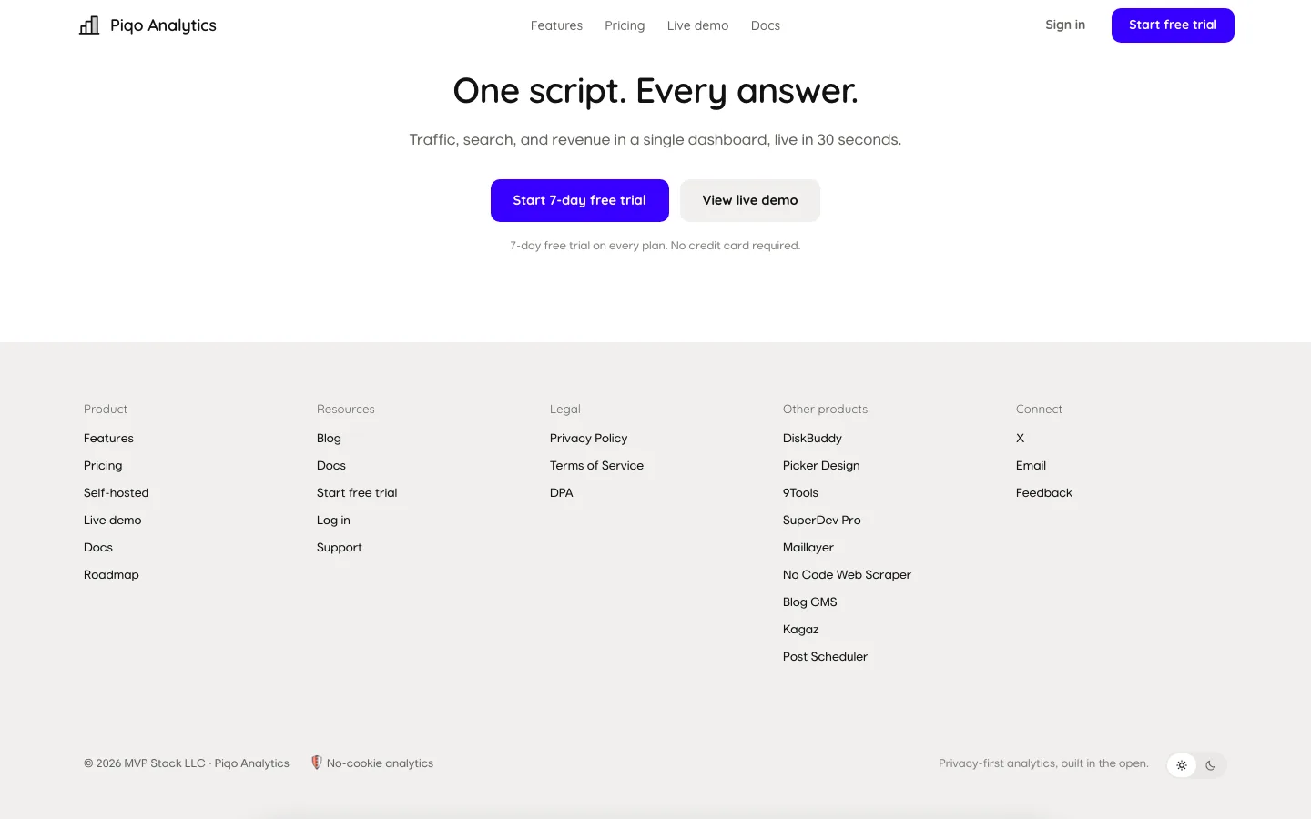Visit the Picker Design product link
1311x819 pixels.
click(x=821, y=465)
